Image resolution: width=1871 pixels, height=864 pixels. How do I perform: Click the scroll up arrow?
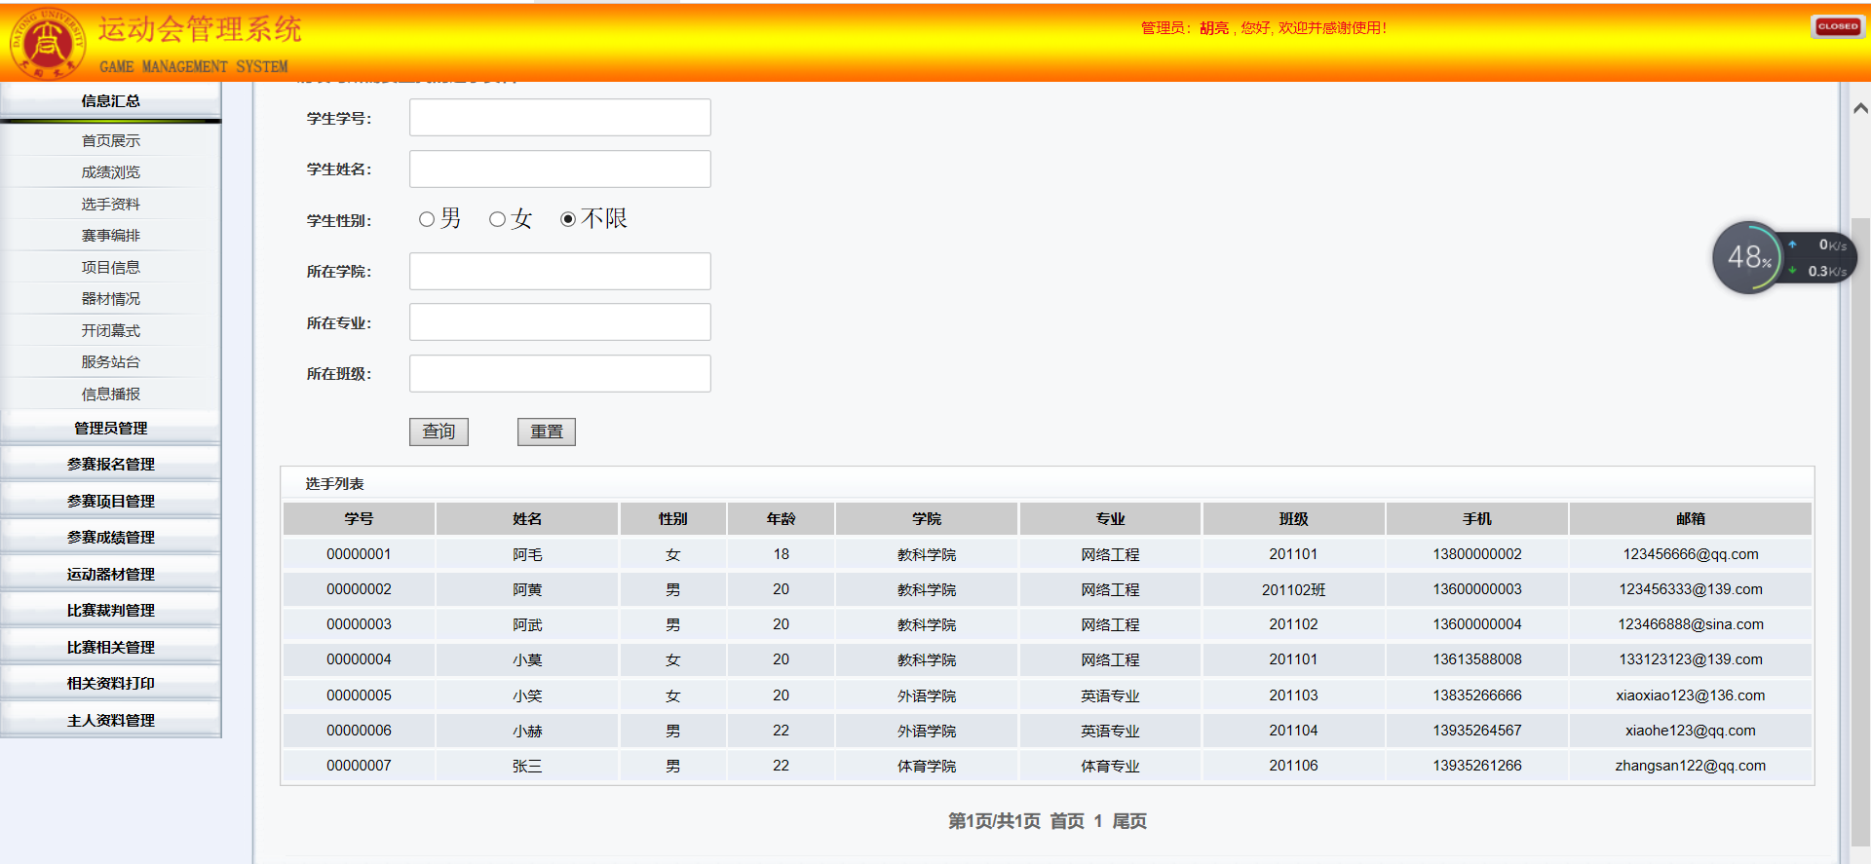pos(1859,108)
